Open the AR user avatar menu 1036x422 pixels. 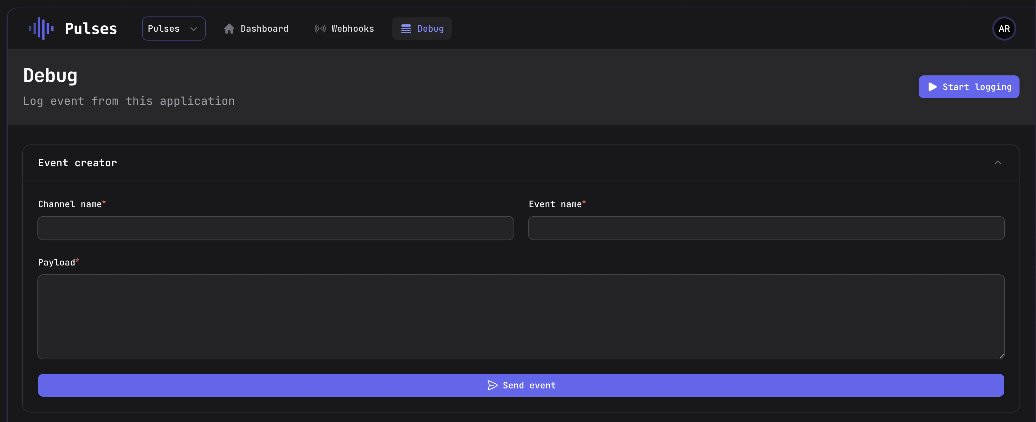point(1004,29)
